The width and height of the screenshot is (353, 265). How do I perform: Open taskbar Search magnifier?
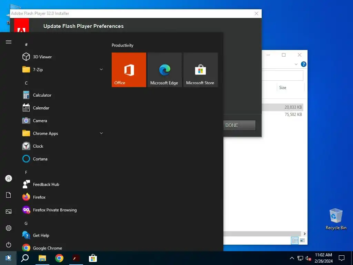(x=25, y=258)
